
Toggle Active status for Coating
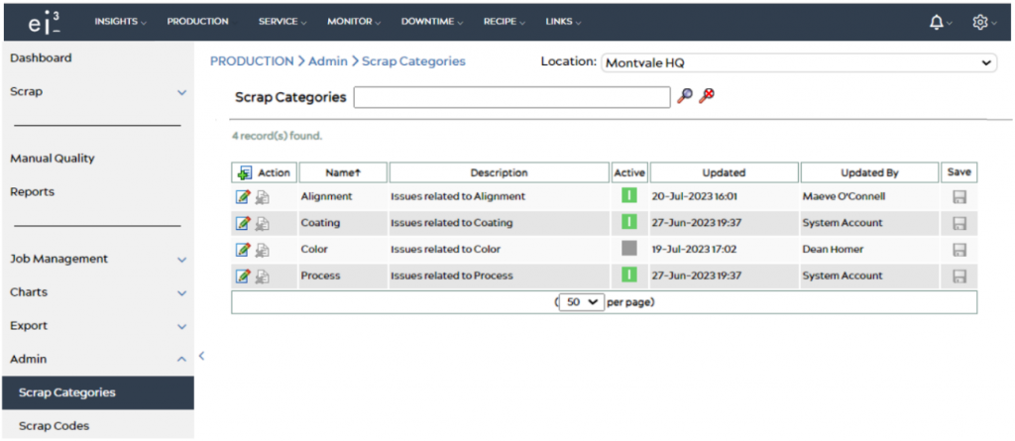(629, 222)
